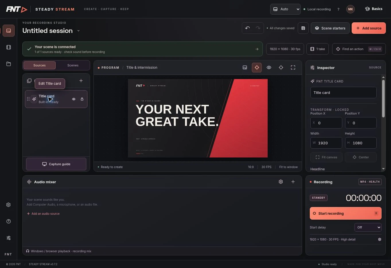Open help circle icon in left sidebar

coord(9,221)
